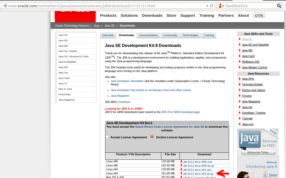This screenshot has height=178, width=286.
Task: Open the About menu
Action: tap(243, 15)
